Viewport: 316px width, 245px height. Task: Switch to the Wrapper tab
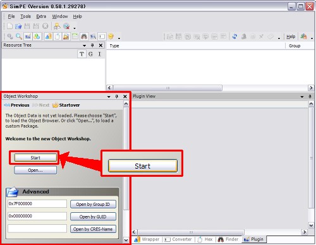coord(147,239)
